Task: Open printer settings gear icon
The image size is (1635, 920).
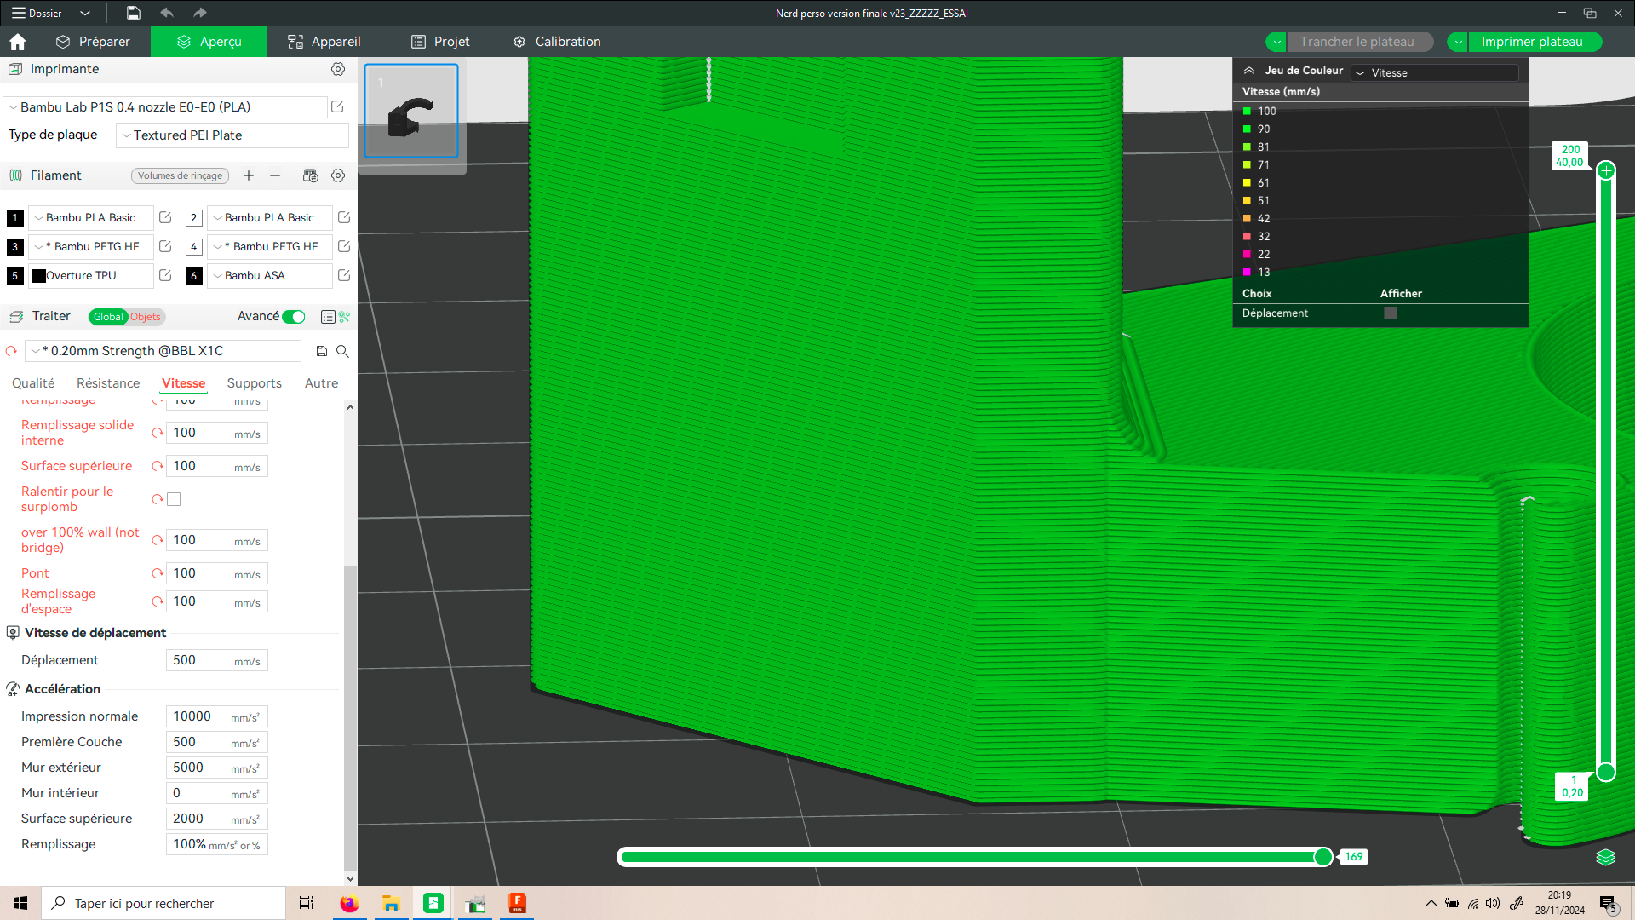Action: pos(338,69)
